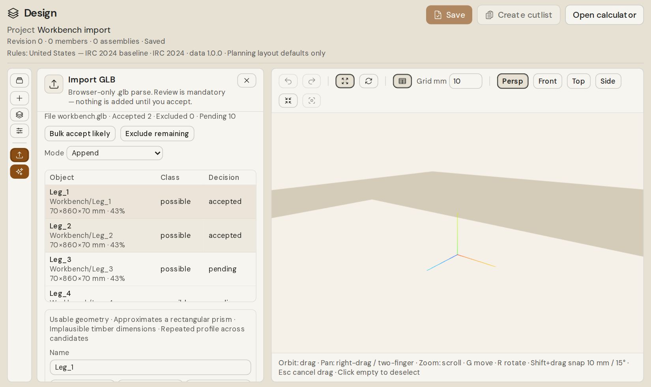Click the Design layers logo icon
Image resolution: width=651 pixels, height=387 pixels.
[13, 13]
